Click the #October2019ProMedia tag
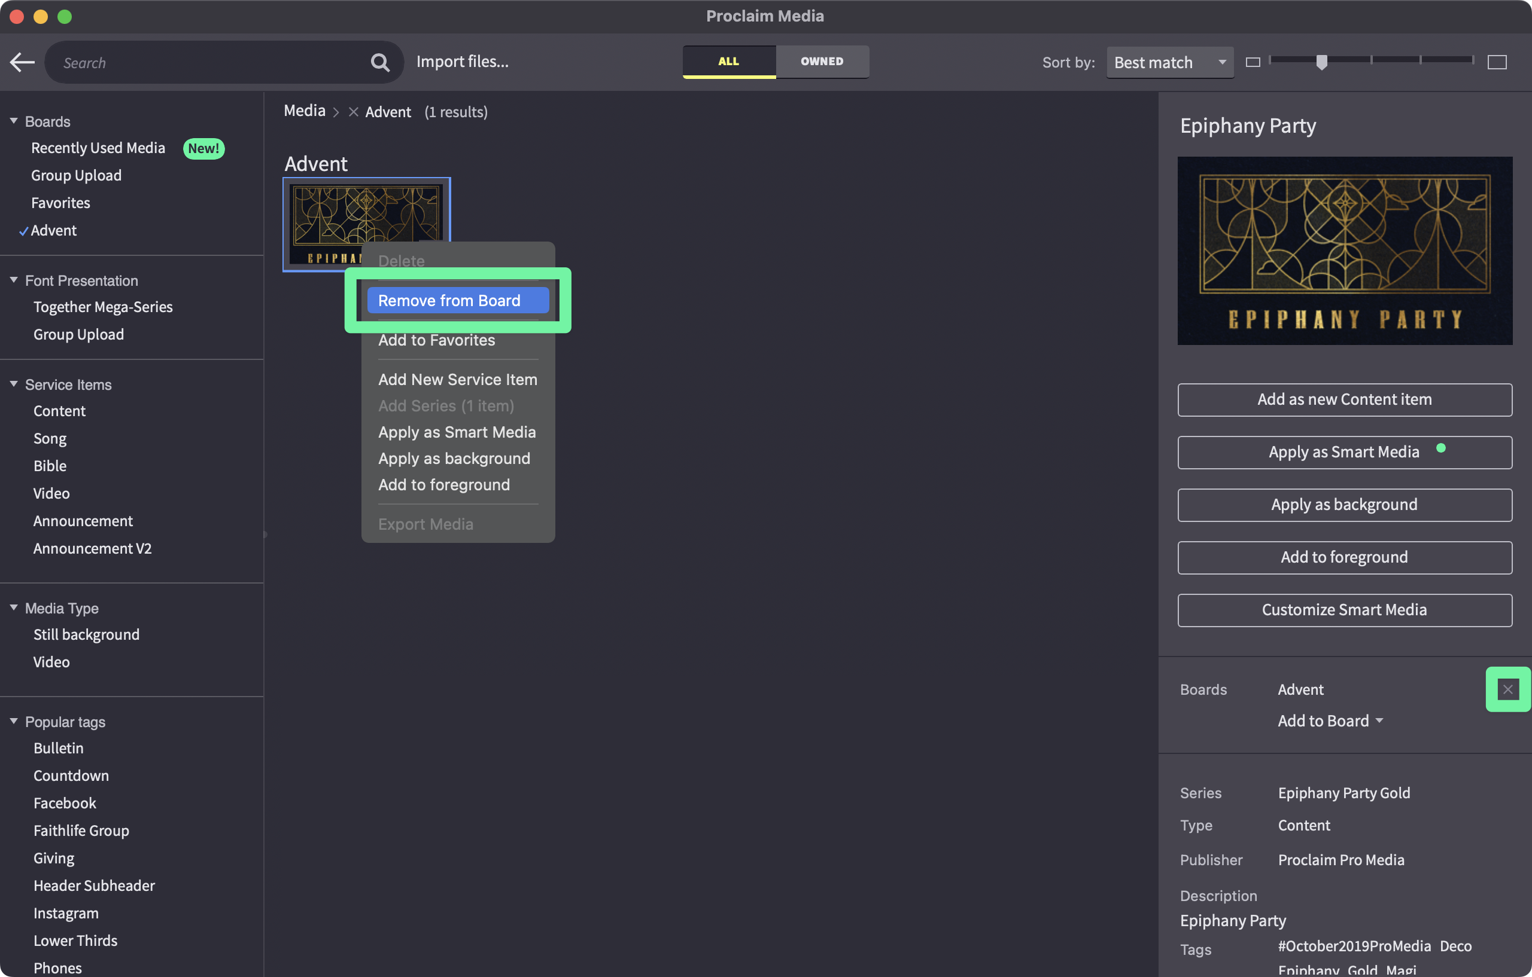Viewport: 1532px width, 977px height. point(1354,946)
